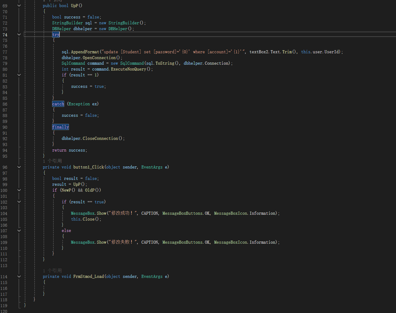This screenshot has height=313, width=396.
Task: Click the return keyword on line 94
Action: pyautogui.click(x=59, y=150)
